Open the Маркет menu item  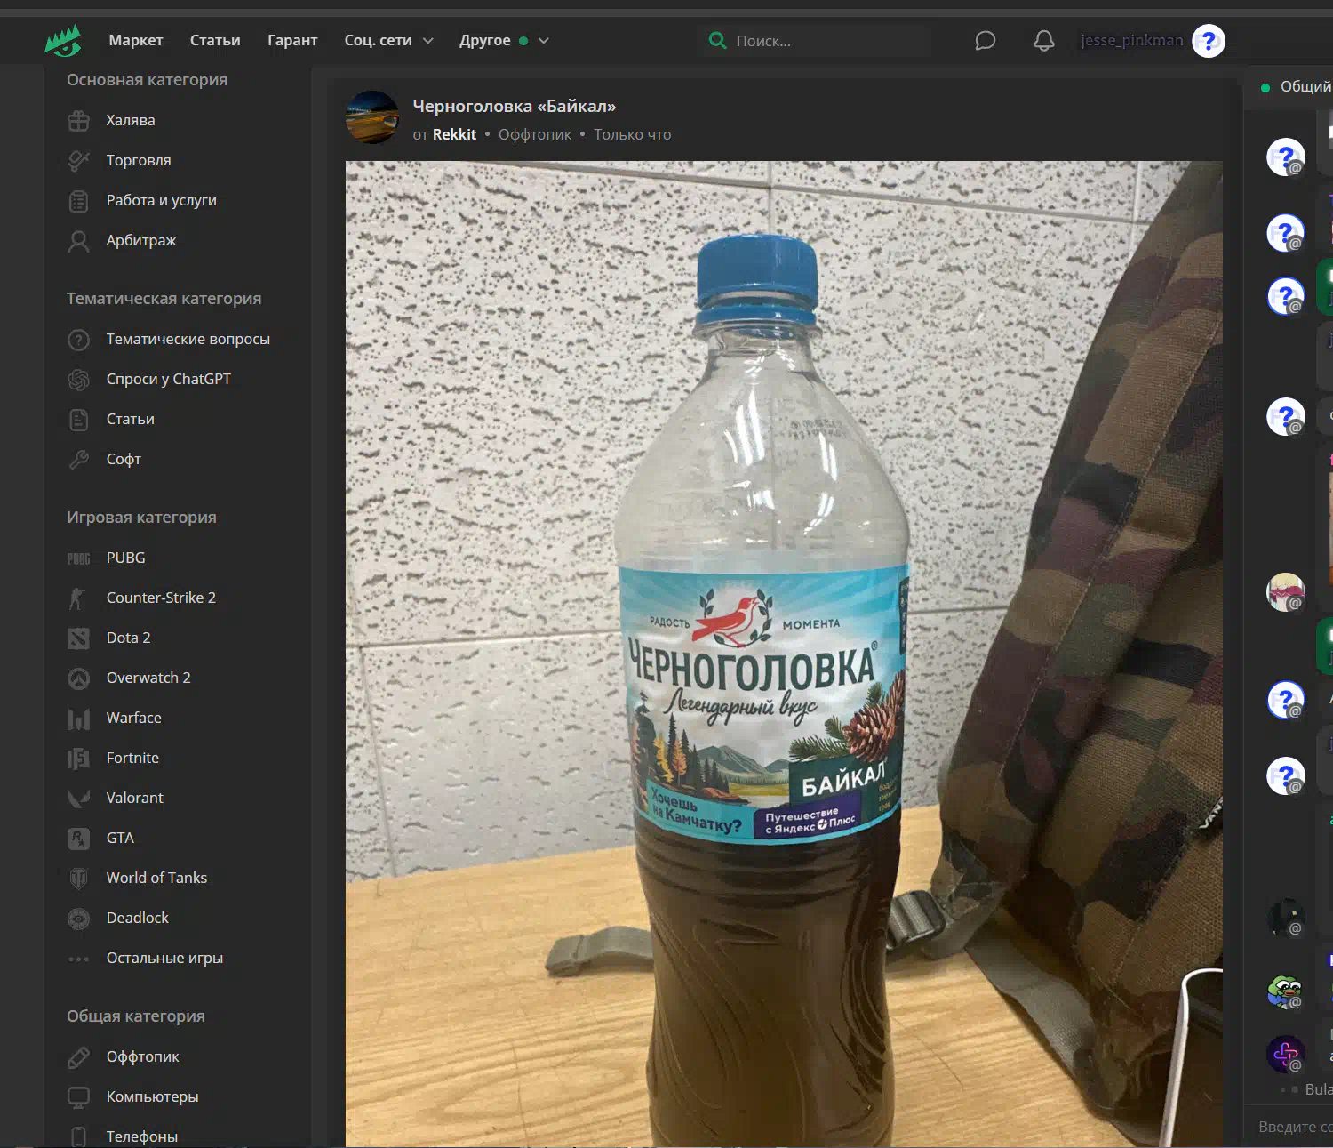(x=136, y=40)
